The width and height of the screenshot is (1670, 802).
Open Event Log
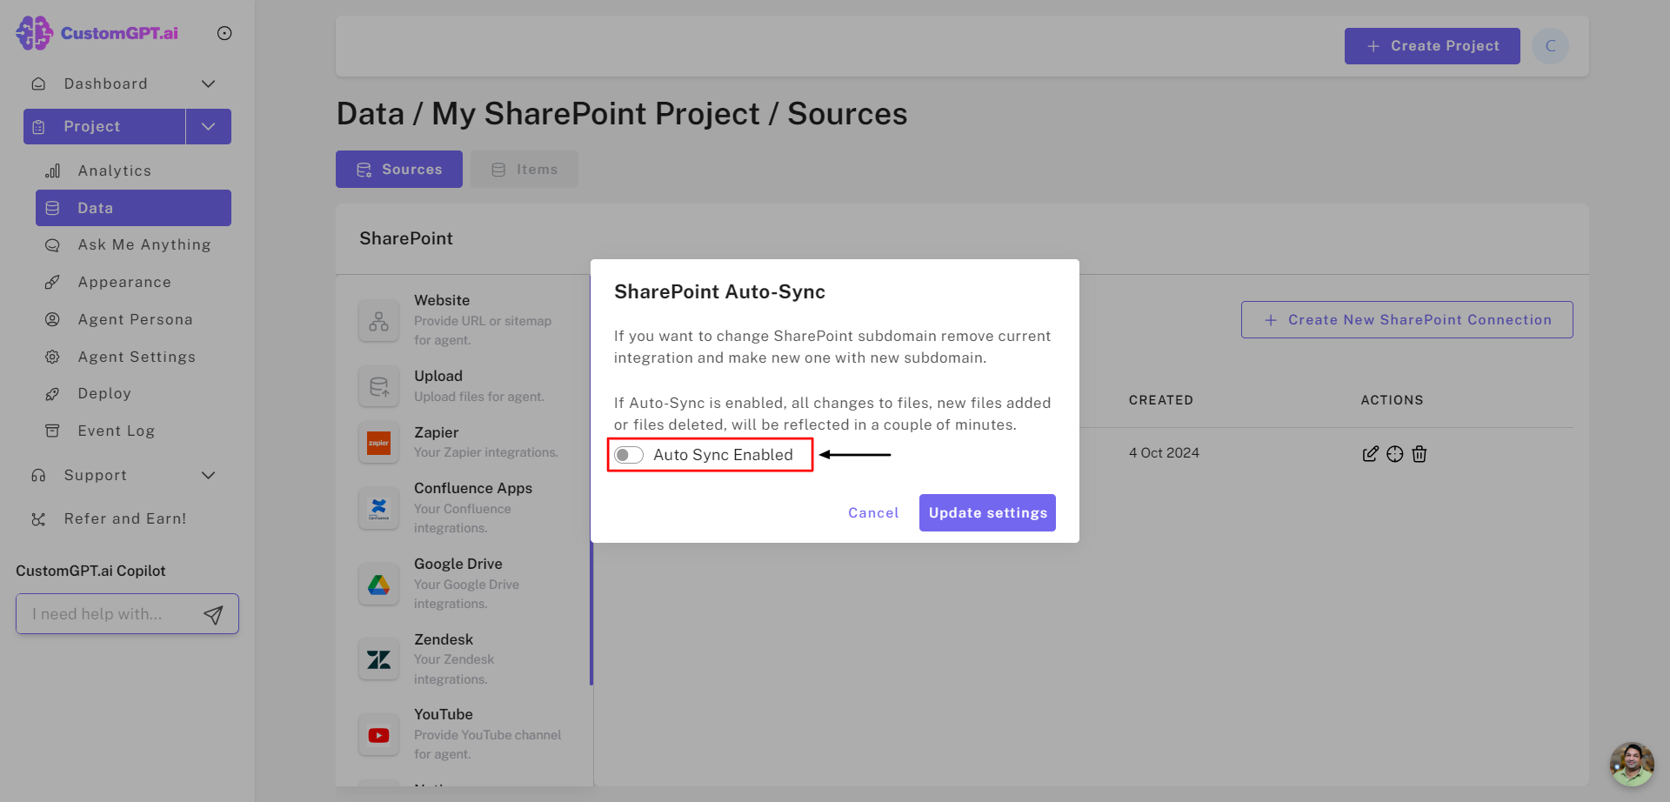coord(116,431)
